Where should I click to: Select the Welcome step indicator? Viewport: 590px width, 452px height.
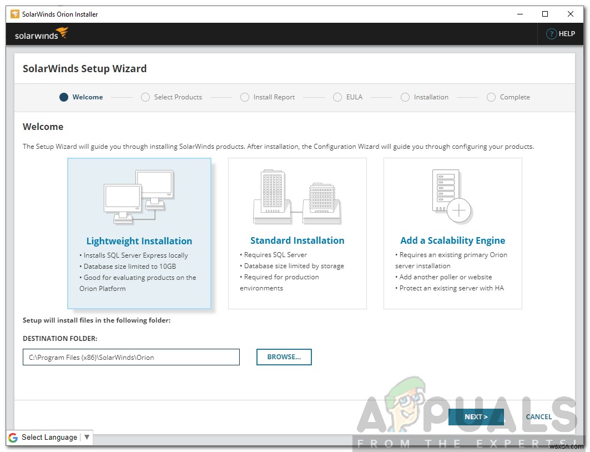[x=64, y=97]
